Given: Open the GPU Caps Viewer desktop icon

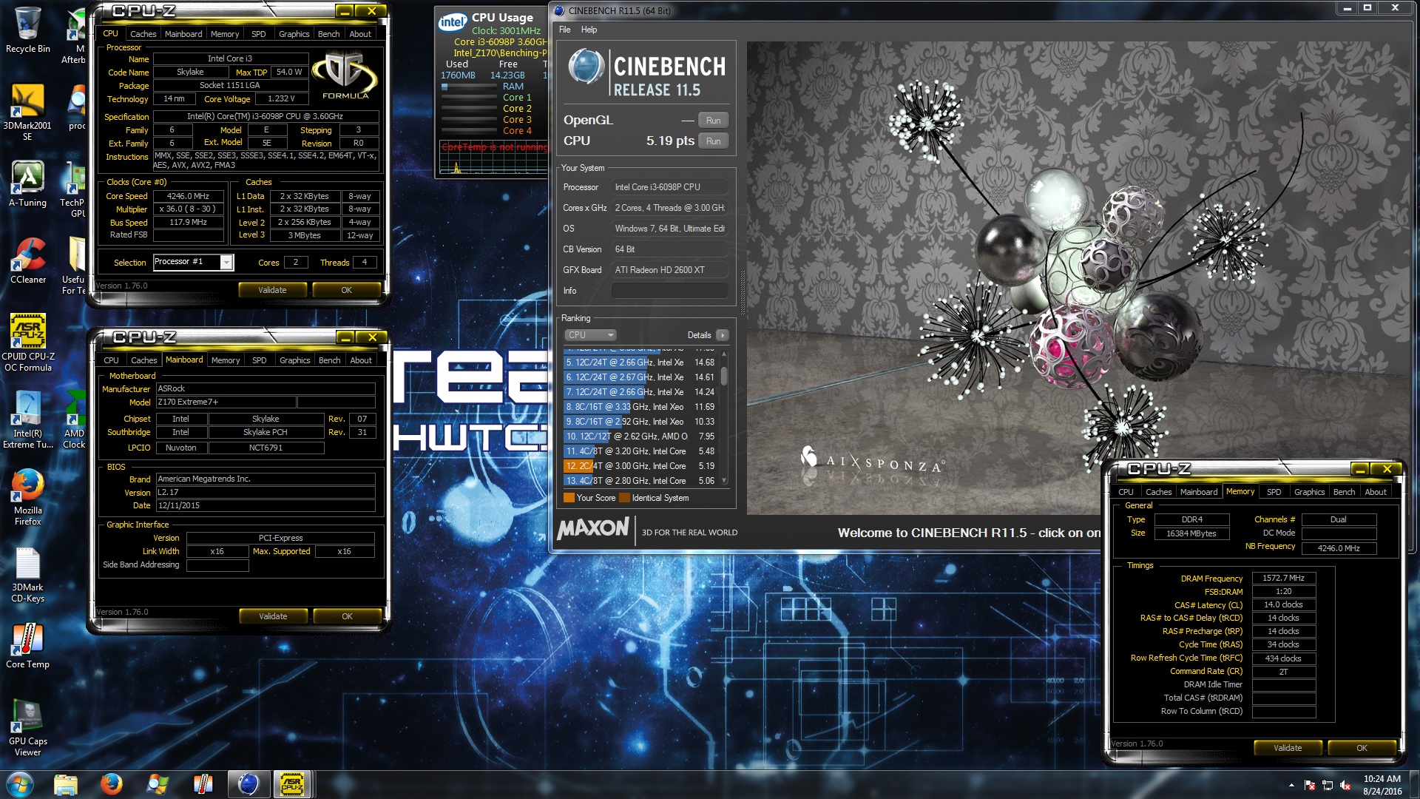Looking at the screenshot, I should (x=27, y=728).
